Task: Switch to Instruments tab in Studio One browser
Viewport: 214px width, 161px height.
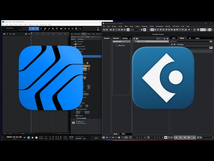Action: pyautogui.click(x=77, y=34)
